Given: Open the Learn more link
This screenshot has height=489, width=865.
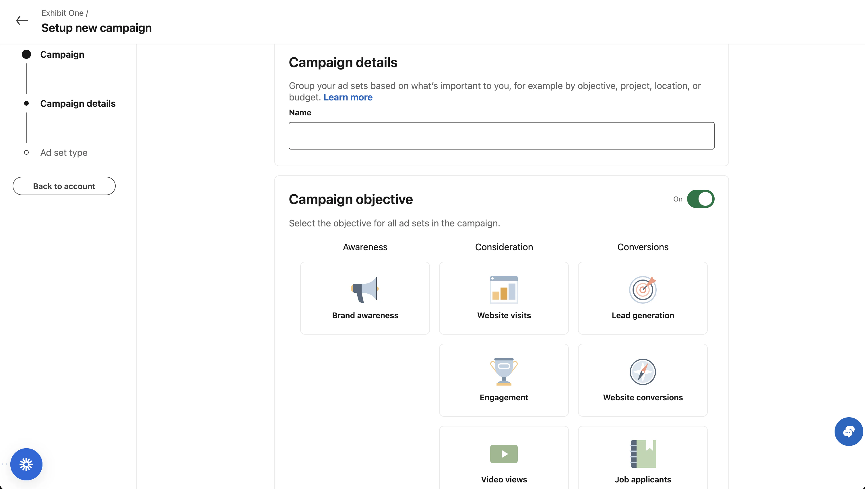Looking at the screenshot, I should [x=348, y=97].
